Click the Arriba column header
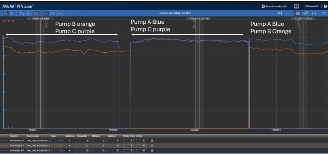 [139, 136]
